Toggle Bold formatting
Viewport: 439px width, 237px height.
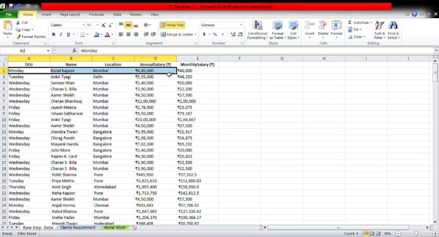point(54,34)
